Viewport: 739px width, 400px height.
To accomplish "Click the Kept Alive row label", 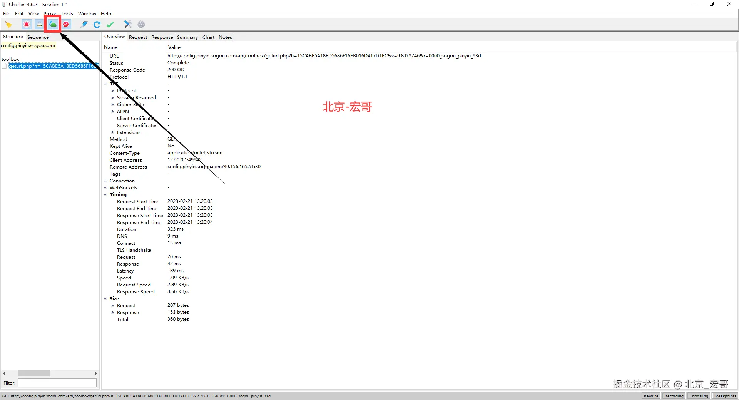I will [121, 146].
